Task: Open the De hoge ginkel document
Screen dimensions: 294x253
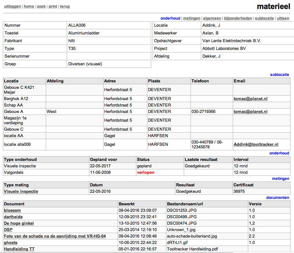Action: point(19,223)
